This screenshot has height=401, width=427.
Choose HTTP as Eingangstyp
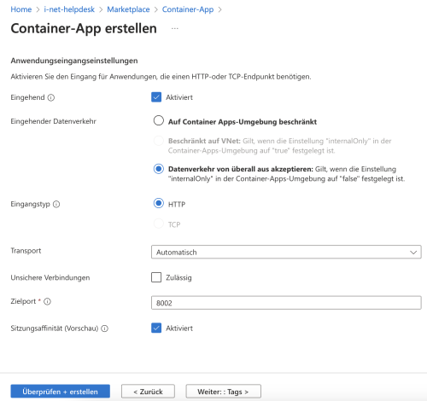coord(159,203)
